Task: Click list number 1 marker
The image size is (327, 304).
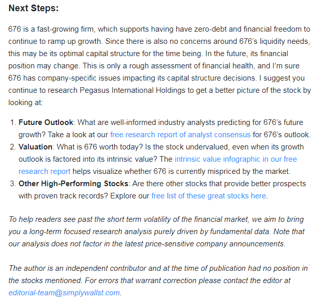Action: [x=12, y=122]
